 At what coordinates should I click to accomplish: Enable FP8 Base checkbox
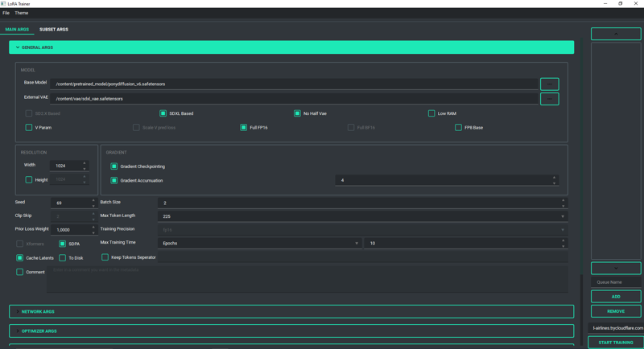[458, 128]
